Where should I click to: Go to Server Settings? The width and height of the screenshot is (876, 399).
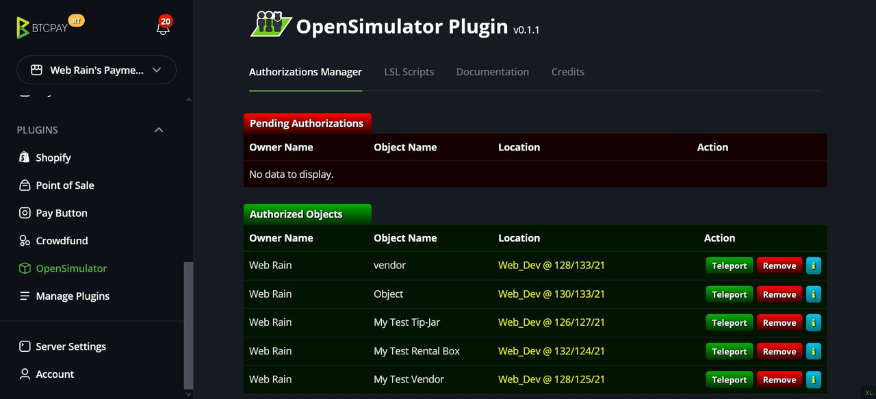tap(70, 346)
